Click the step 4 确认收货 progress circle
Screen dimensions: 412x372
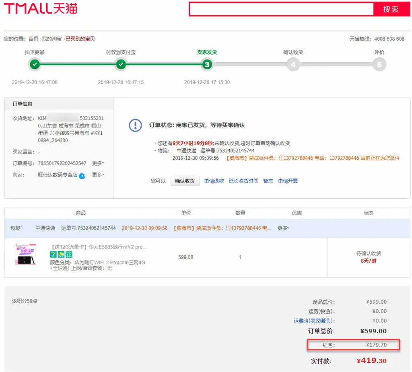293,64
